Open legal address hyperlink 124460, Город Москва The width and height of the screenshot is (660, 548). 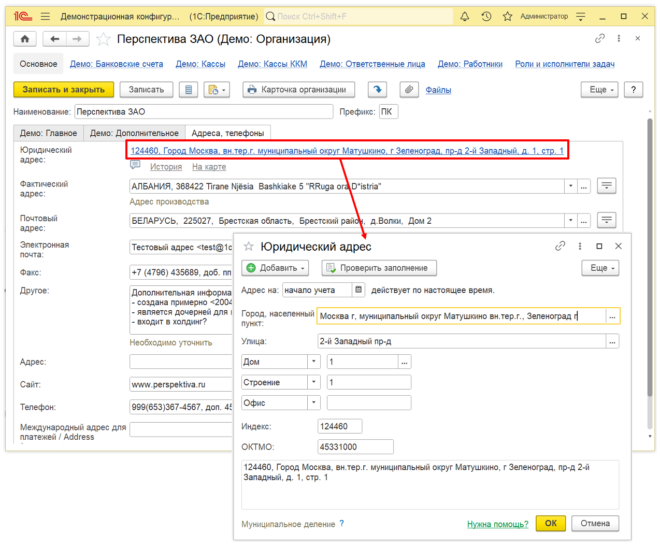[347, 151]
